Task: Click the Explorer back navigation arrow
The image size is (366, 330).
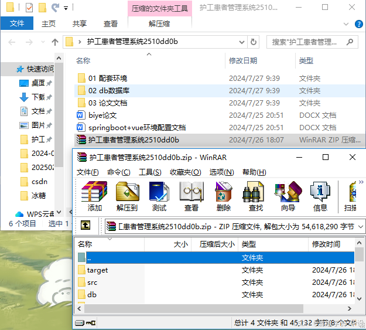Action: coord(12,42)
